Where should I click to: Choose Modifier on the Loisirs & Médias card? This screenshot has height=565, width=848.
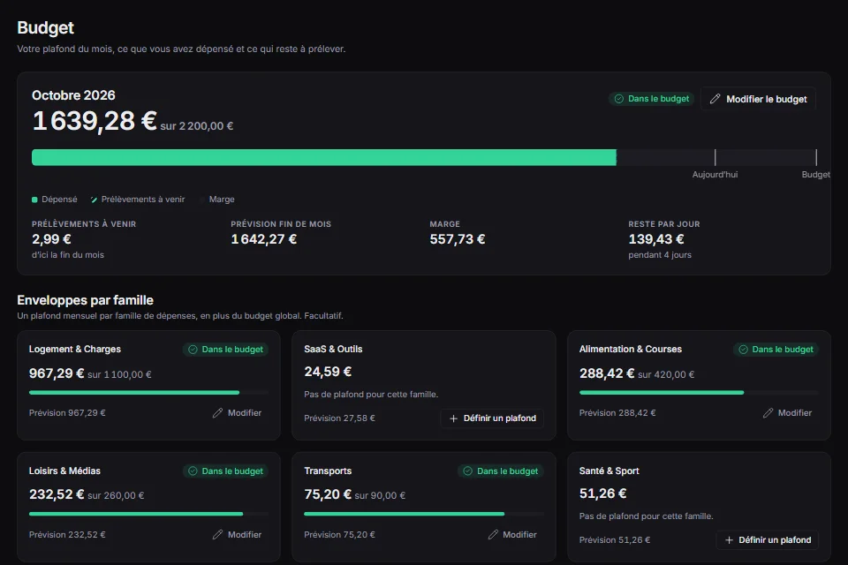(237, 535)
